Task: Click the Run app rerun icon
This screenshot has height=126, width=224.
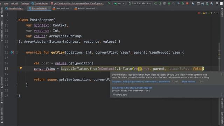Action: tap(155, 3)
